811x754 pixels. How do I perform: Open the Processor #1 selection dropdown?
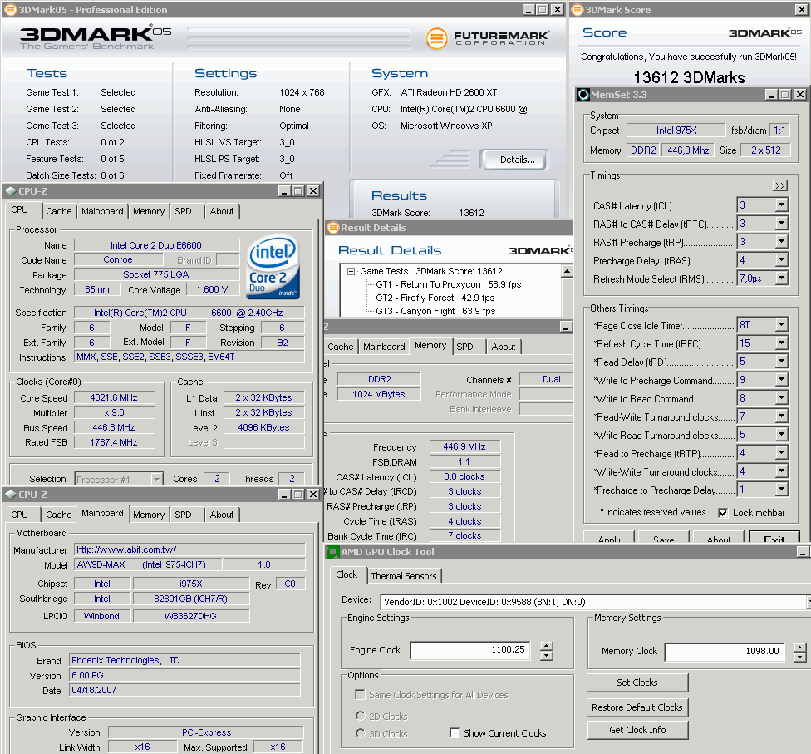coord(156,479)
